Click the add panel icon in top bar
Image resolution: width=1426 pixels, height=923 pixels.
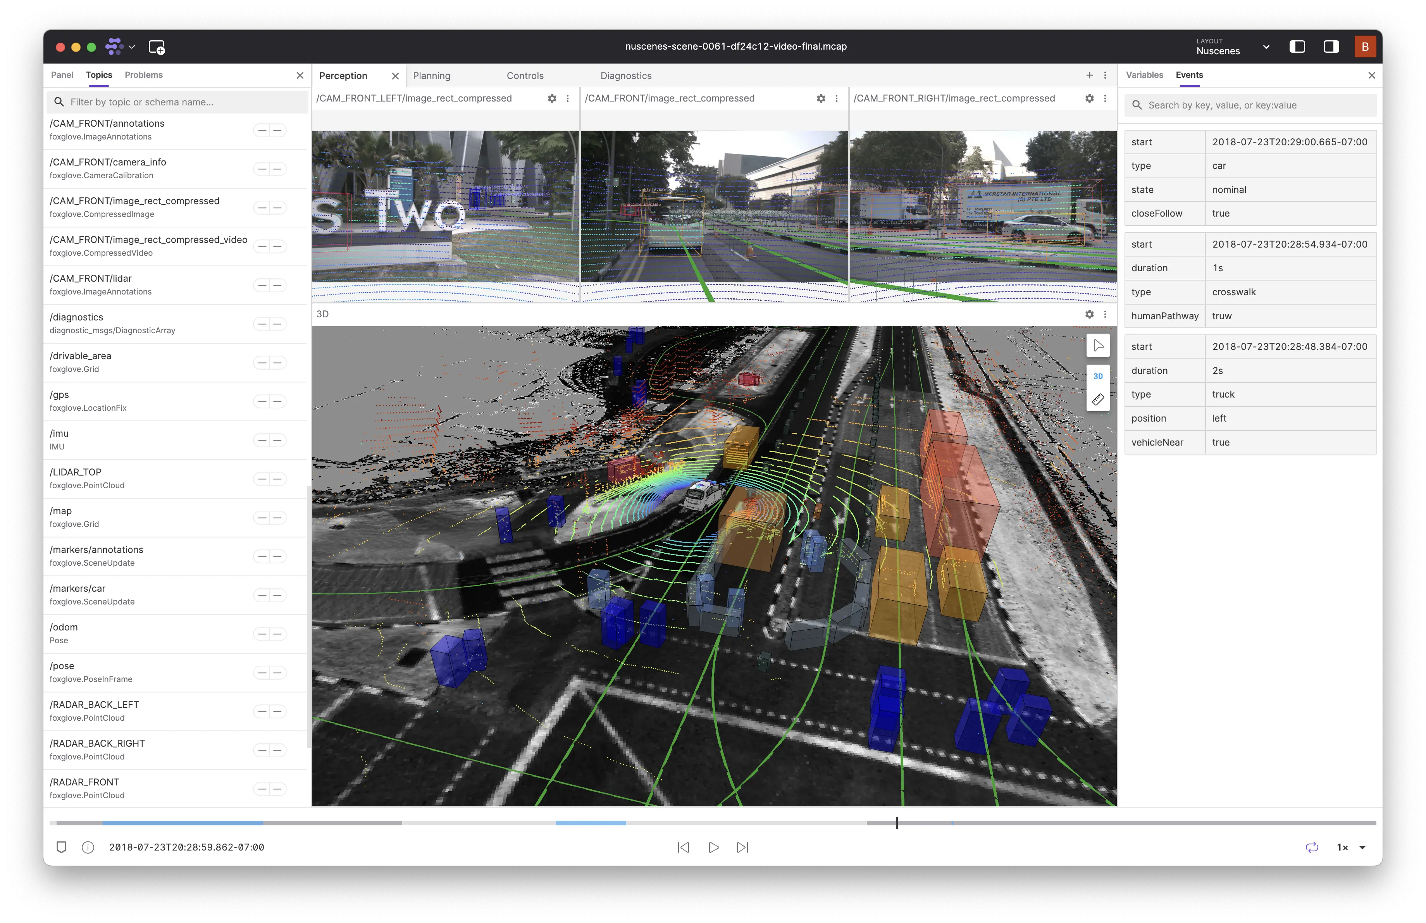157,47
